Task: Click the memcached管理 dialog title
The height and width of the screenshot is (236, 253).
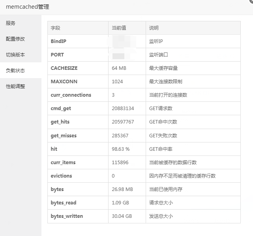Action: coord(28,7)
